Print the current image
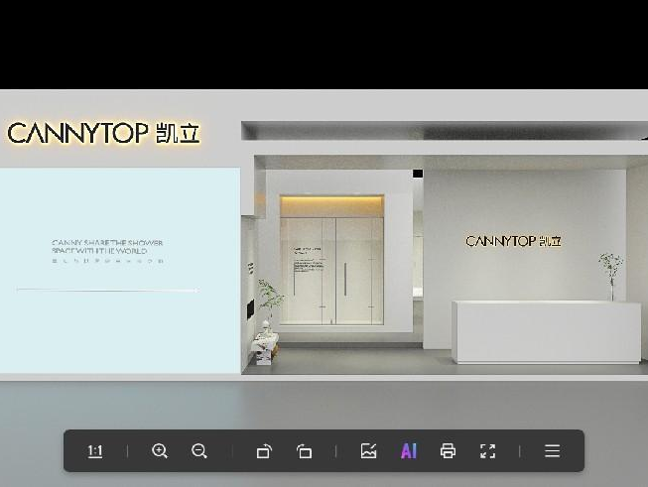648x487 pixels. [448, 451]
